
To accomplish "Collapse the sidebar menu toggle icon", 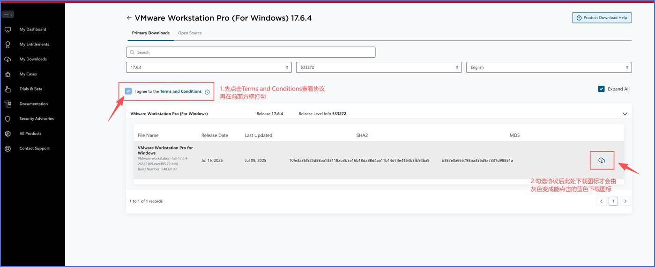I will [x=7, y=15].
